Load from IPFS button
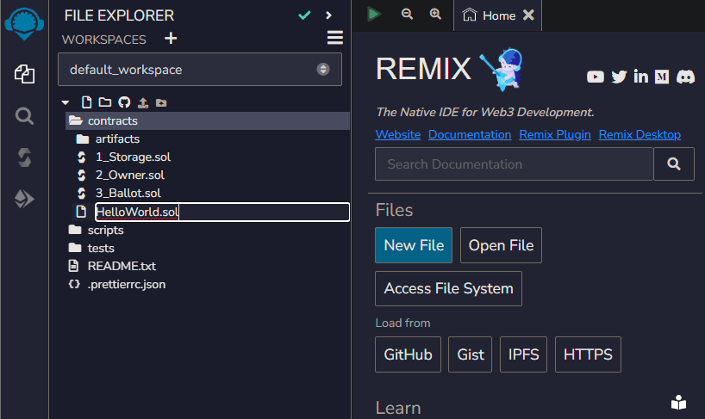705x419 pixels. pyautogui.click(x=523, y=354)
